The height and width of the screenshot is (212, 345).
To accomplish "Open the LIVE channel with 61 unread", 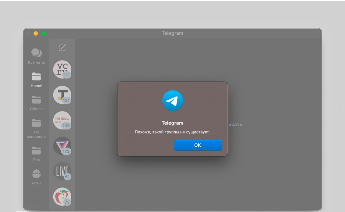I will tap(62, 171).
